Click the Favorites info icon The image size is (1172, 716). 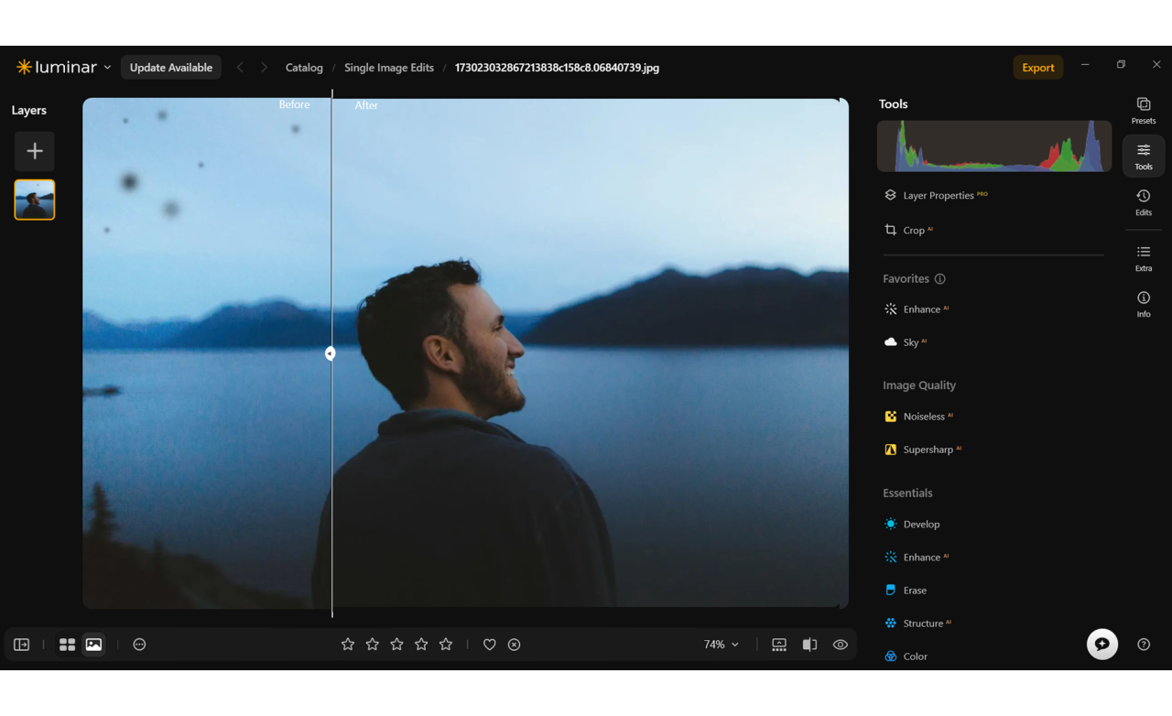pos(940,279)
